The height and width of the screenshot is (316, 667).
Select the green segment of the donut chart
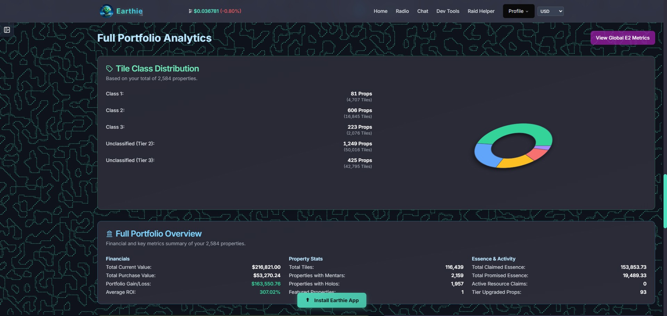514,130
